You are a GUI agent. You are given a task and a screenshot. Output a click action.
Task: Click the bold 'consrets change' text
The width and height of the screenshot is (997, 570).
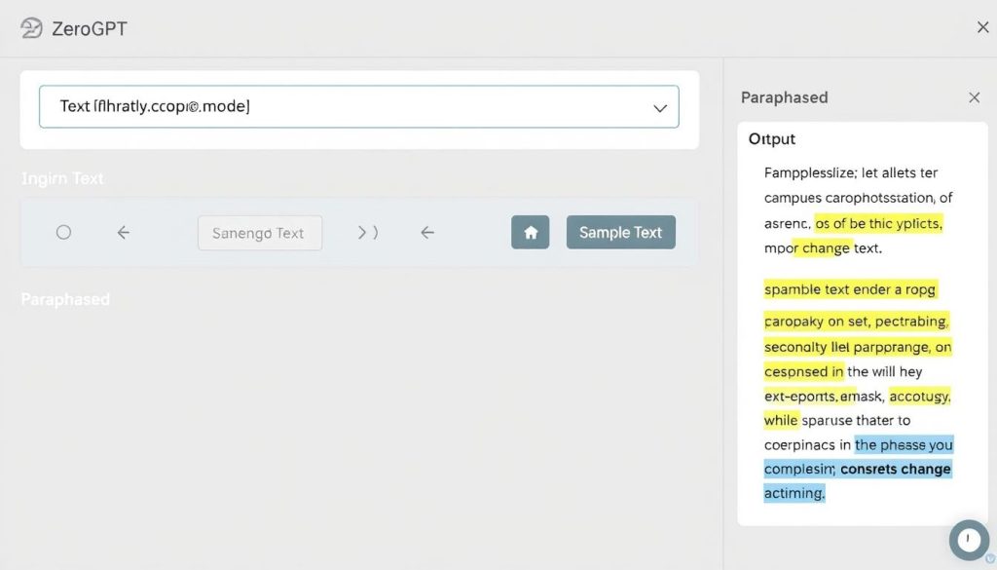coord(895,469)
